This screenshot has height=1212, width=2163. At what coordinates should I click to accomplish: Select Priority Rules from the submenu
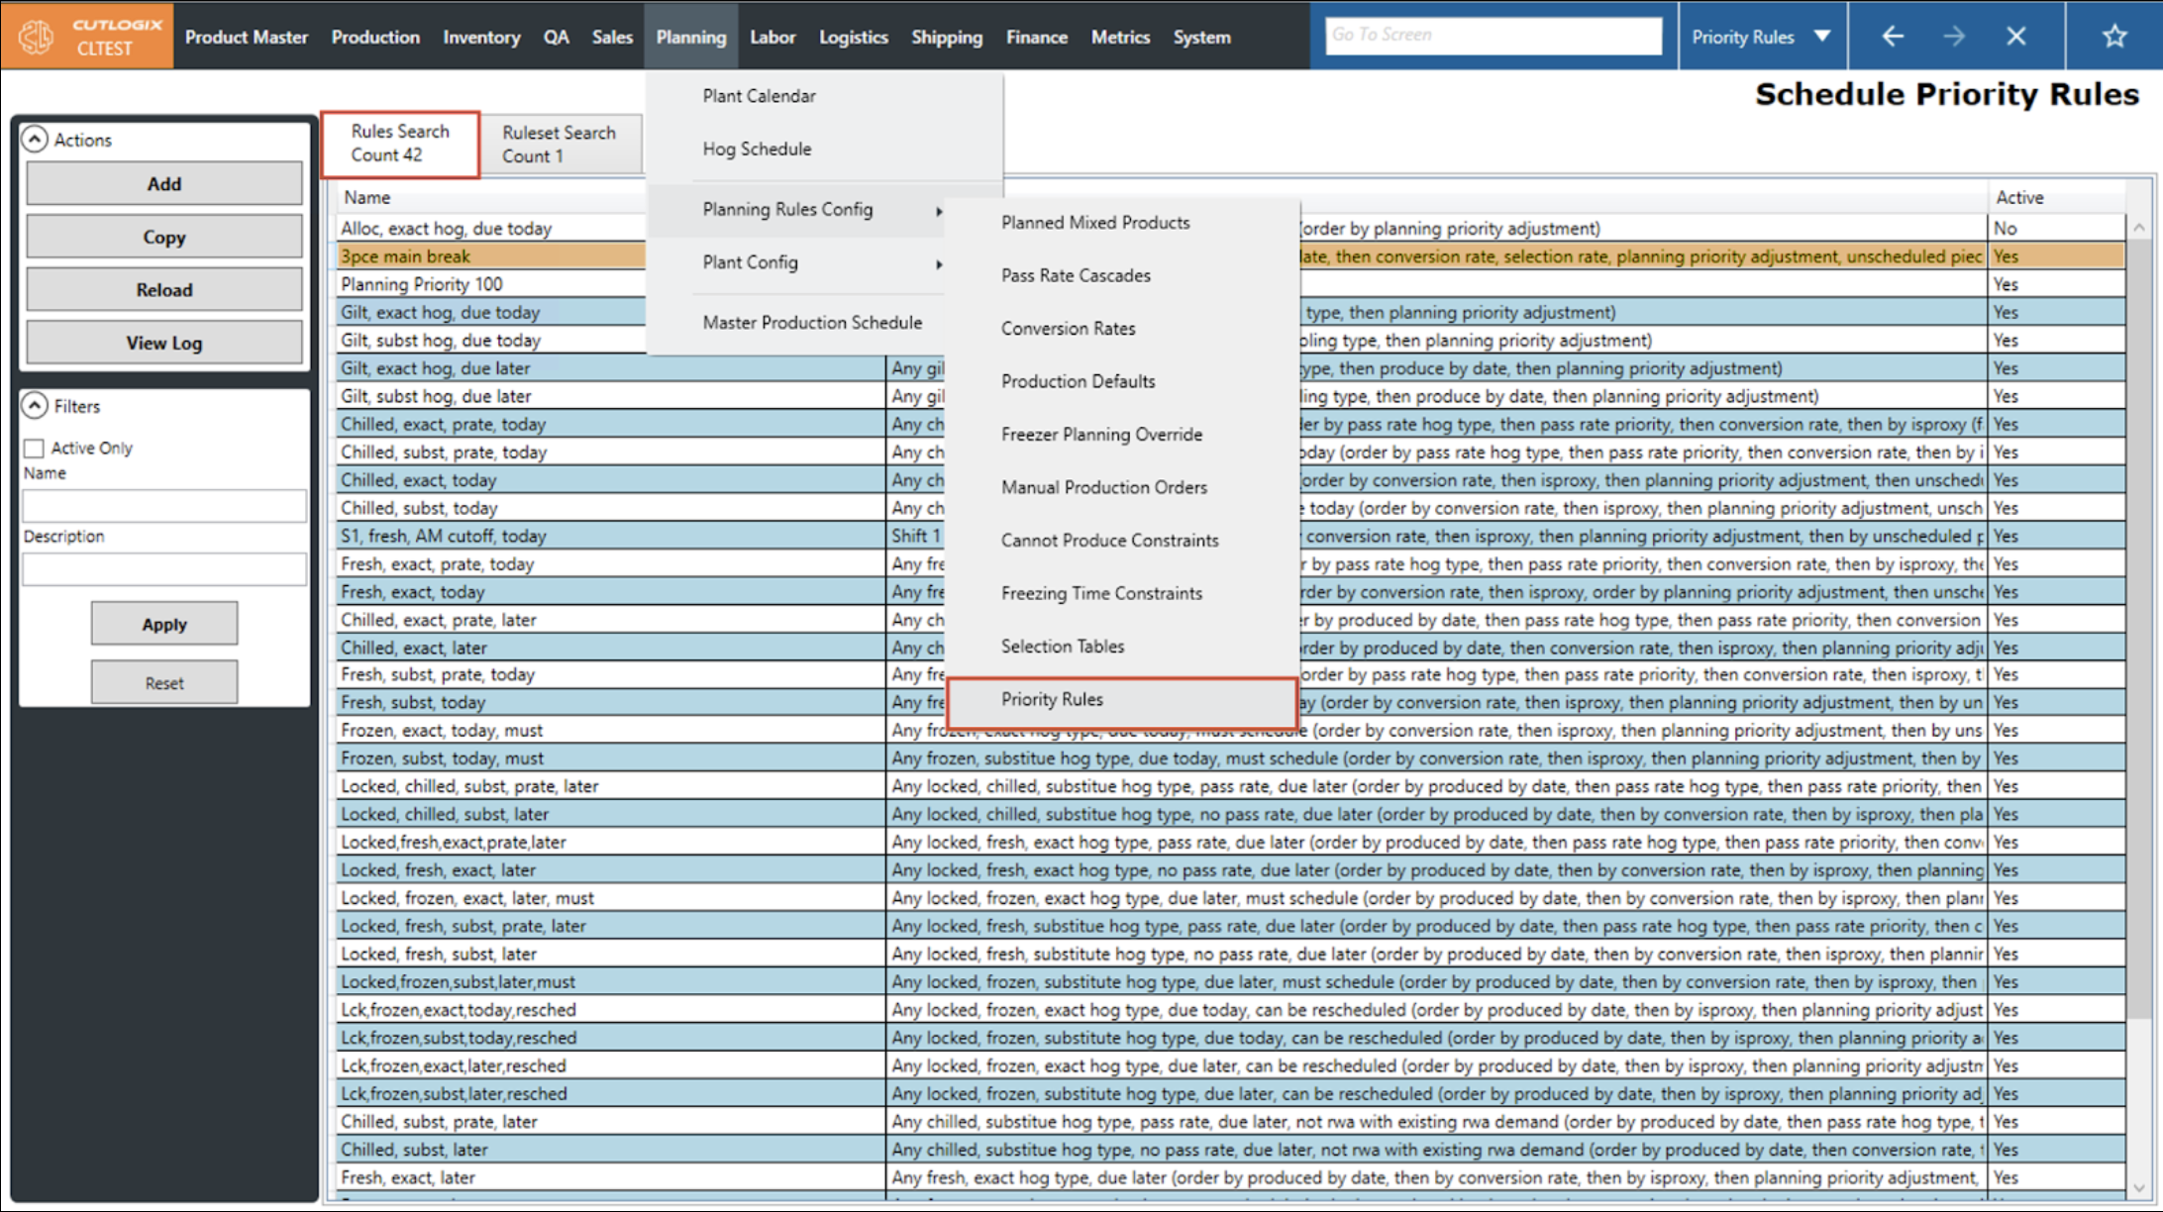[1052, 699]
